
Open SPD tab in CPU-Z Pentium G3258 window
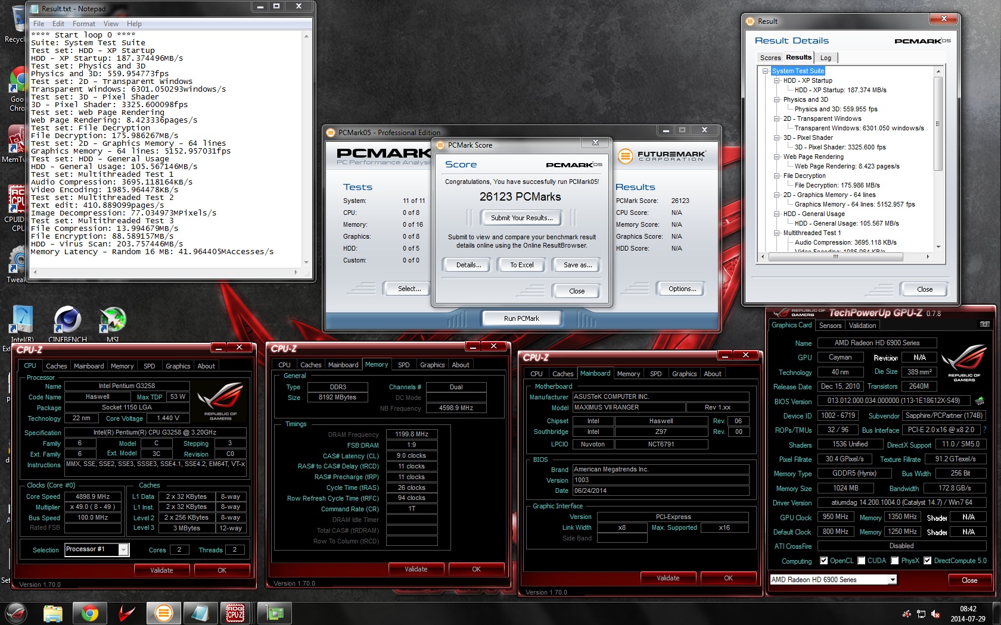pos(150,366)
